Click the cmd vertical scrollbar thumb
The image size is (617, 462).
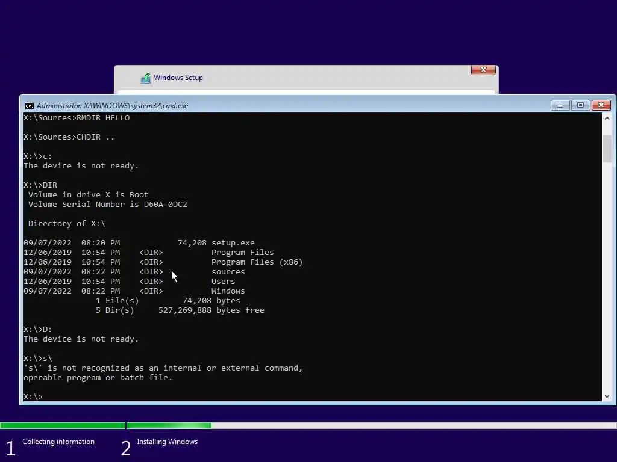coord(607,149)
